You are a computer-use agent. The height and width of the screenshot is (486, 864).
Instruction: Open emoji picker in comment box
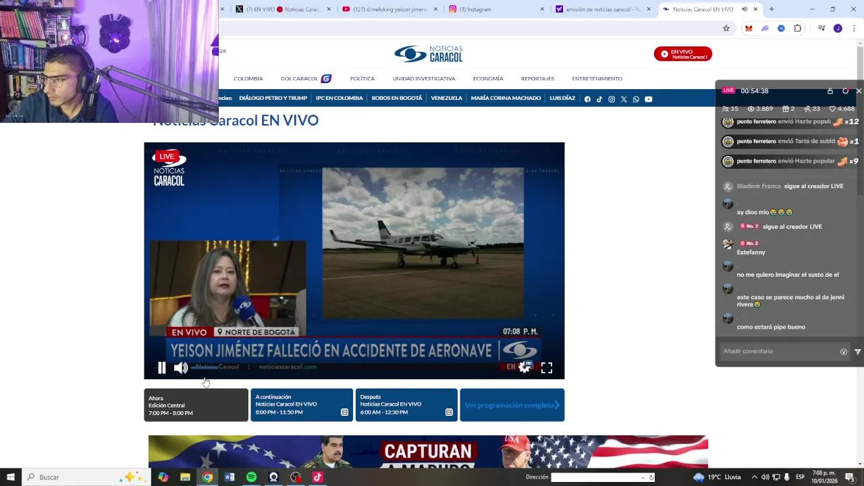coord(844,352)
